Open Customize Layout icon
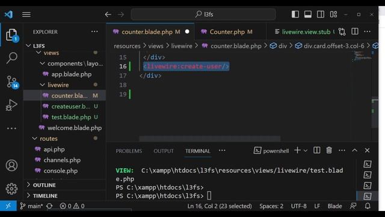 (x=333, y=14)
